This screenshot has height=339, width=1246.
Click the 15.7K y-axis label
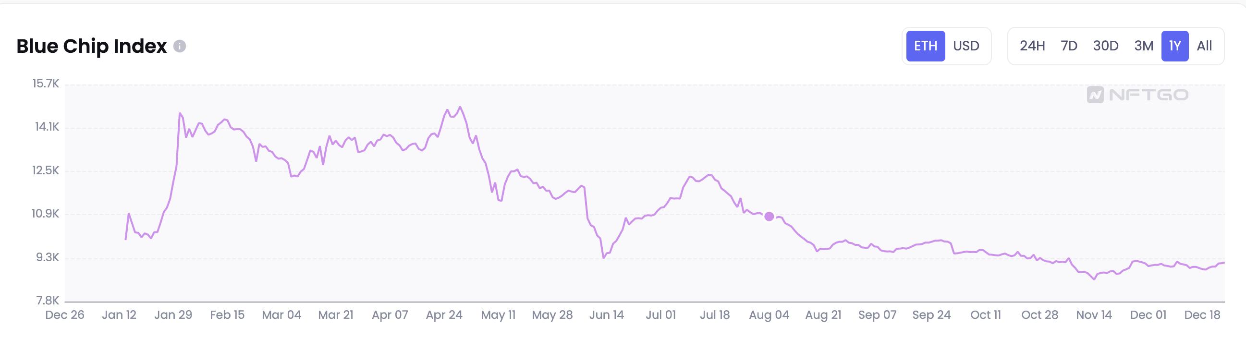46,84
